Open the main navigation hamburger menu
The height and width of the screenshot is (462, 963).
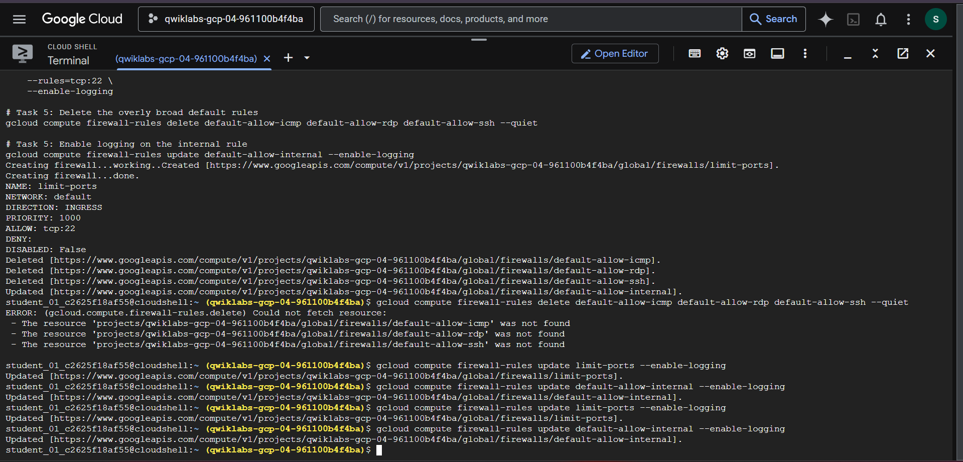19,19
